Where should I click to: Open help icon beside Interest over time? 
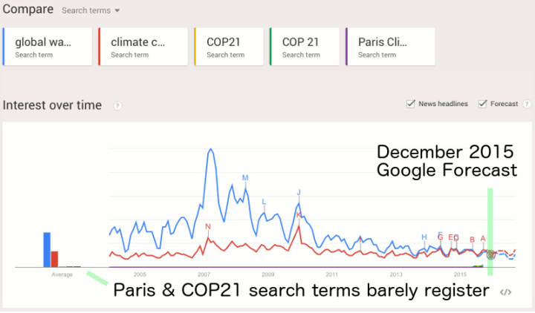[x=117, y=106]
